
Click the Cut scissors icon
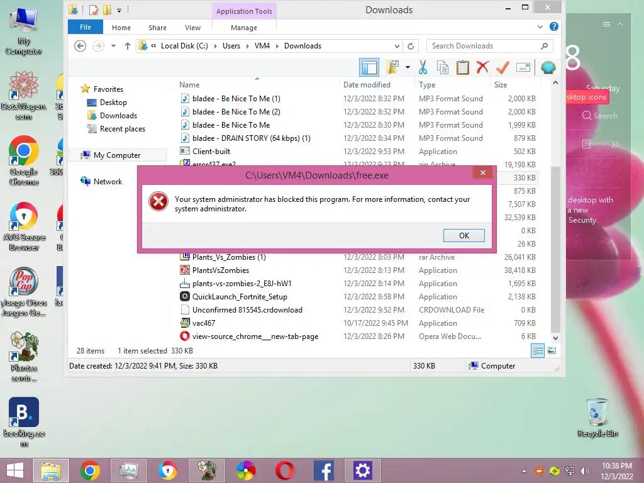[423, 67]
